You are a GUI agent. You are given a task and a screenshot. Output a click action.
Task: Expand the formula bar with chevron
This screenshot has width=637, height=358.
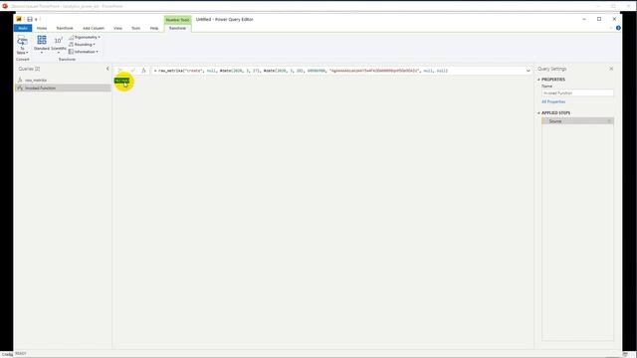pos(529,71)
